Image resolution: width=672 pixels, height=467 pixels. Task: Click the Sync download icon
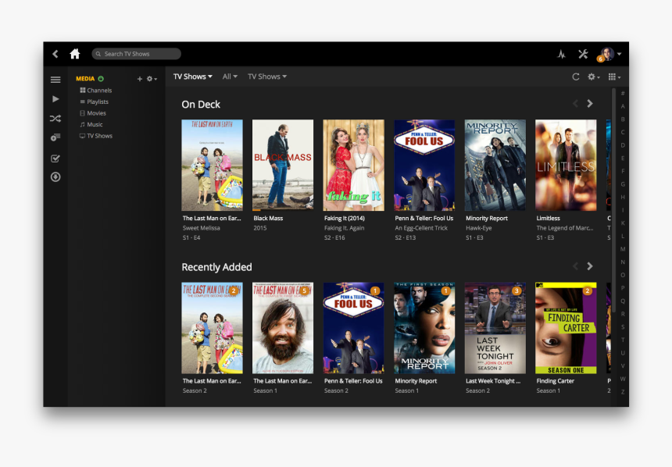pyautogui.click(x=55, y=177)
